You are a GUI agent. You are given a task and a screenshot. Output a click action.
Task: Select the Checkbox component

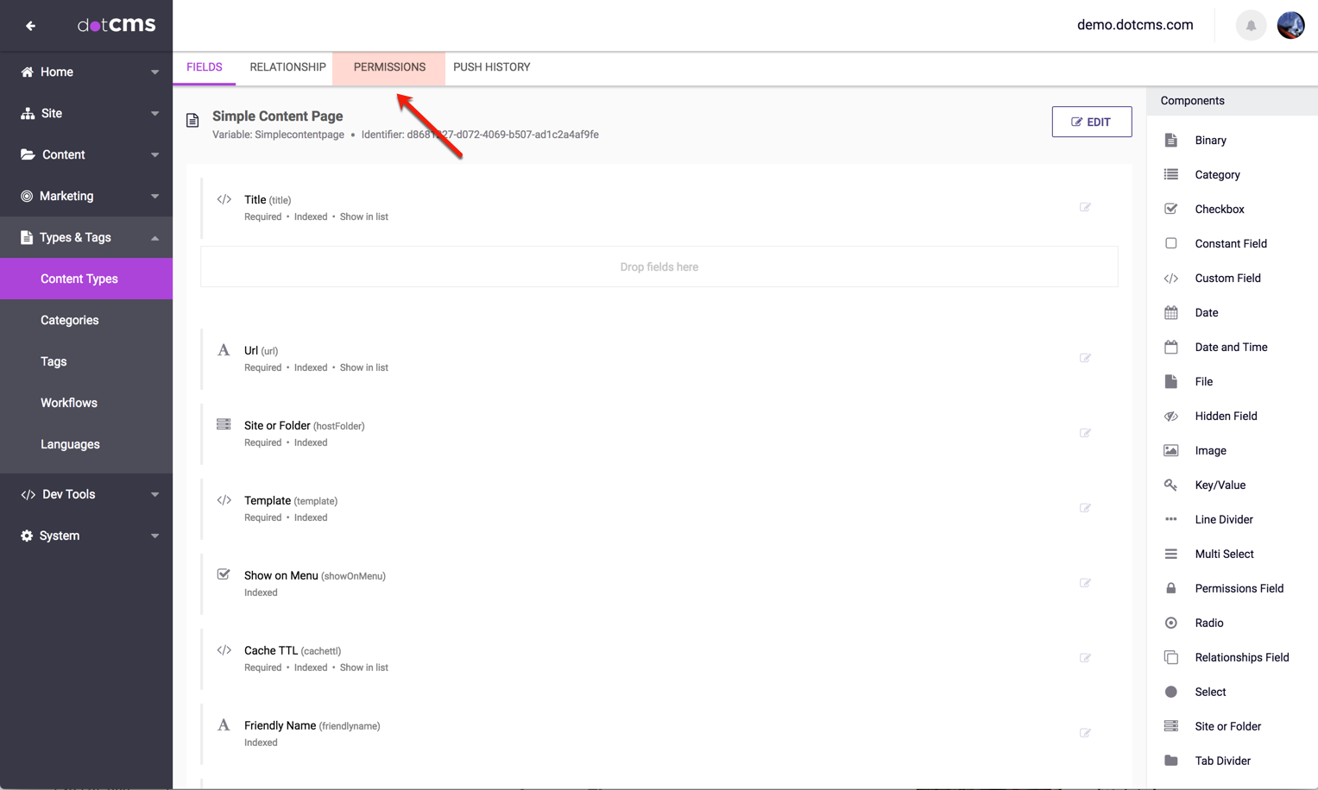point(1218,209)
